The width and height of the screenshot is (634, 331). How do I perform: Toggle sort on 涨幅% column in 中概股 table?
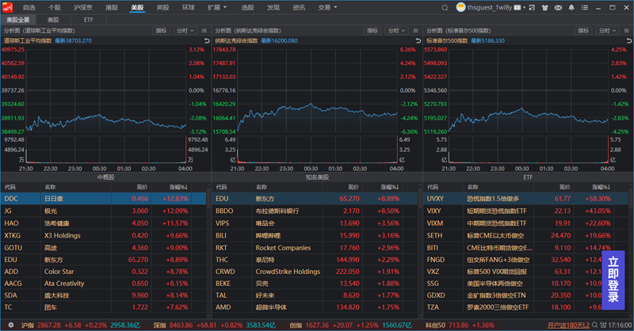pyautogui.click(x=178, y=187)
